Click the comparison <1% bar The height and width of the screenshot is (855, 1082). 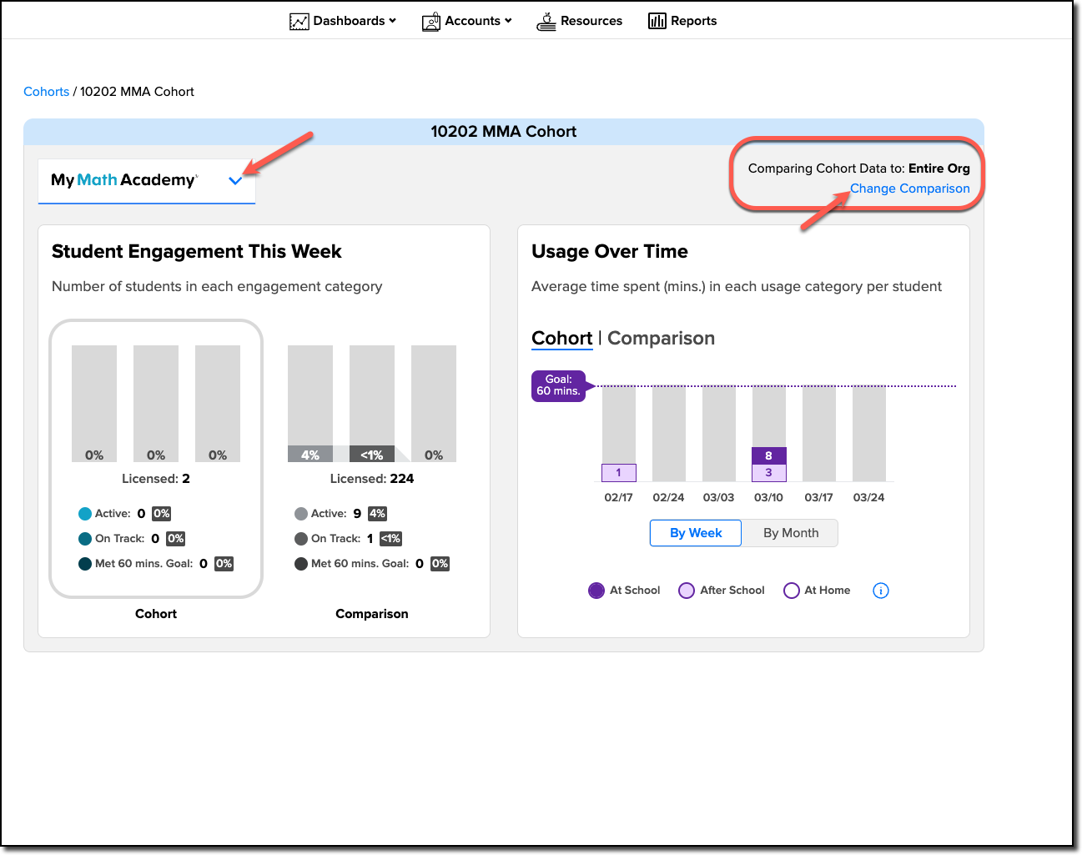pyautogui.click(x=372, y=454)
